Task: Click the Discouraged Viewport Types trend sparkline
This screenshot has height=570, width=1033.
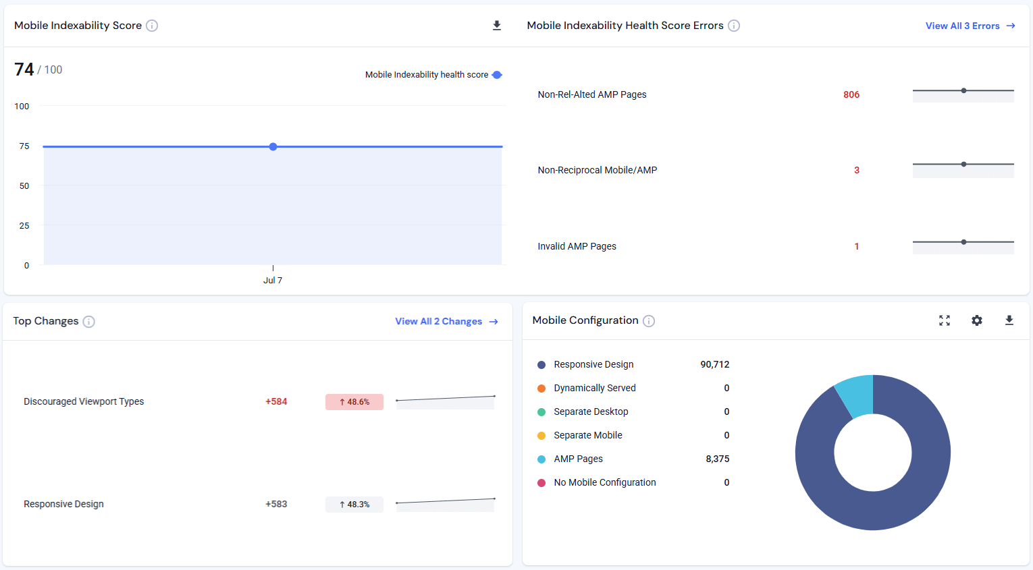Action: click(445, 399)
